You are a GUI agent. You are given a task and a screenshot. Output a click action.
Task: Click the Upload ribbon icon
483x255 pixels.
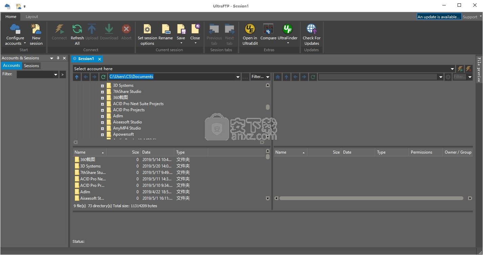click(x=92, y=32)
